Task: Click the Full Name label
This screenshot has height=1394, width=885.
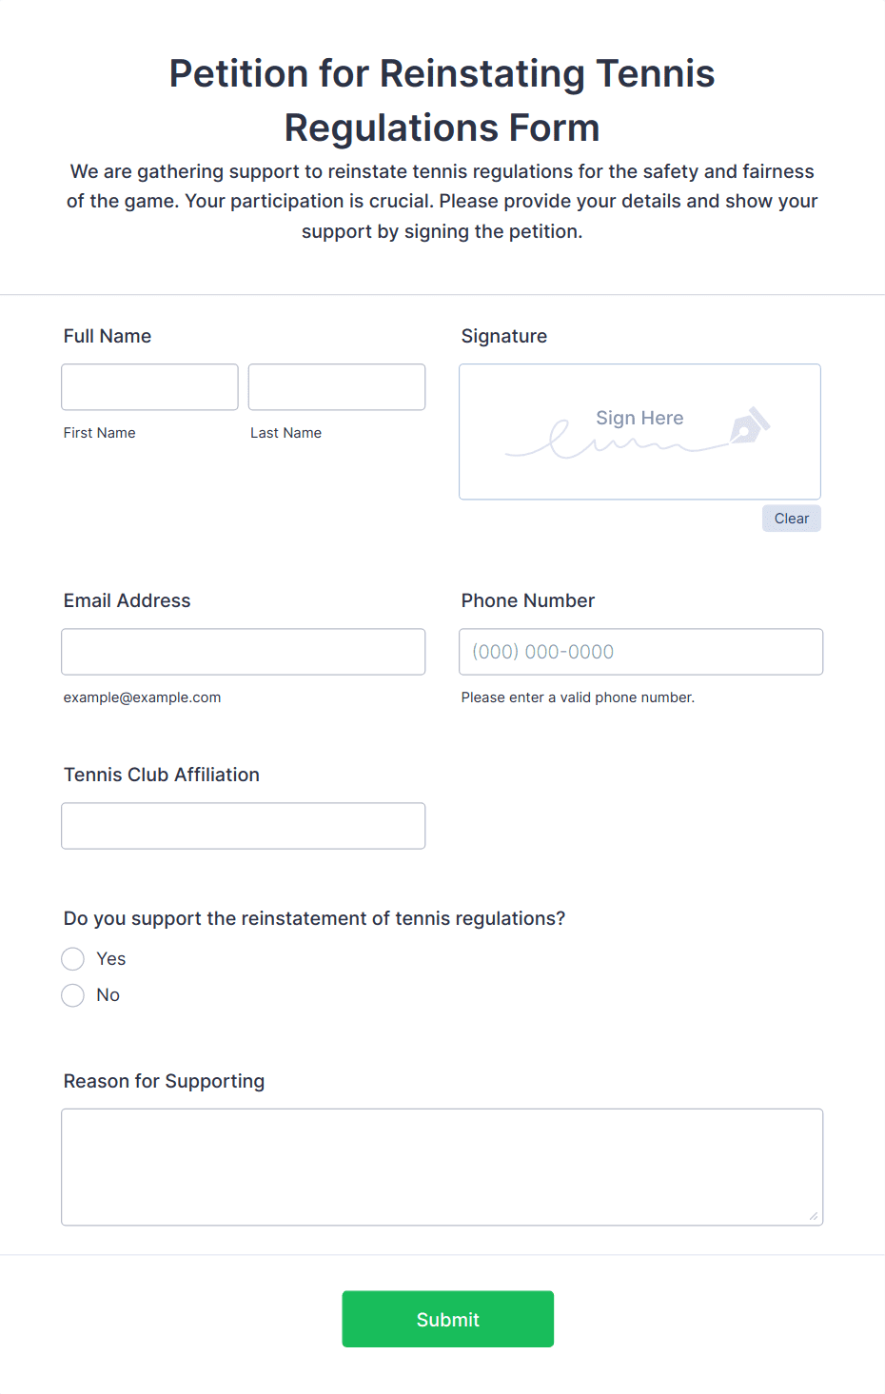Action: pyautogui.click(x=108, y=336)
